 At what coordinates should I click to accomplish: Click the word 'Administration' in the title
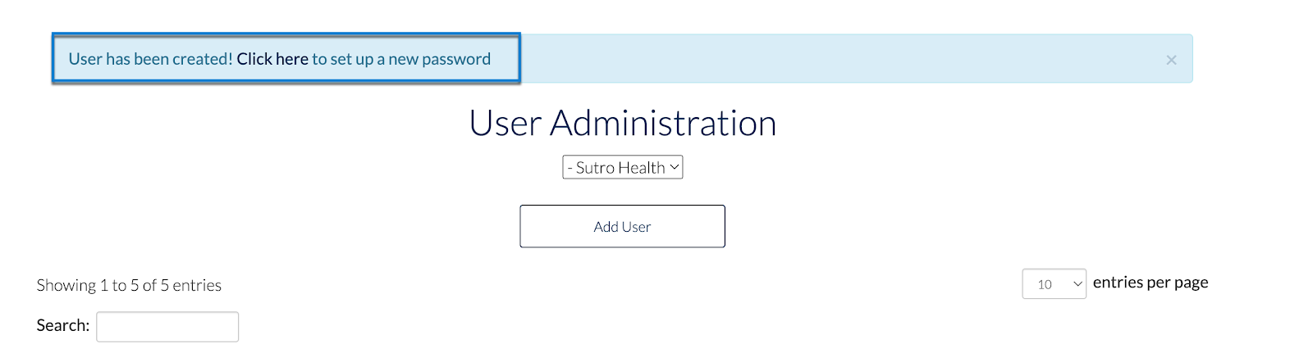click(x=663, y=123)
